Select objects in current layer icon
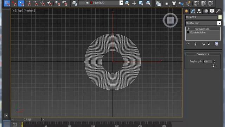This screenshot has width=225, height=127. point(141,3)
